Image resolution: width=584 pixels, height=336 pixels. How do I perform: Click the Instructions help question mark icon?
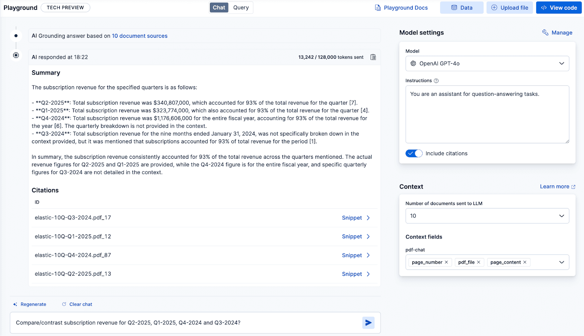(x=436, y=81)
